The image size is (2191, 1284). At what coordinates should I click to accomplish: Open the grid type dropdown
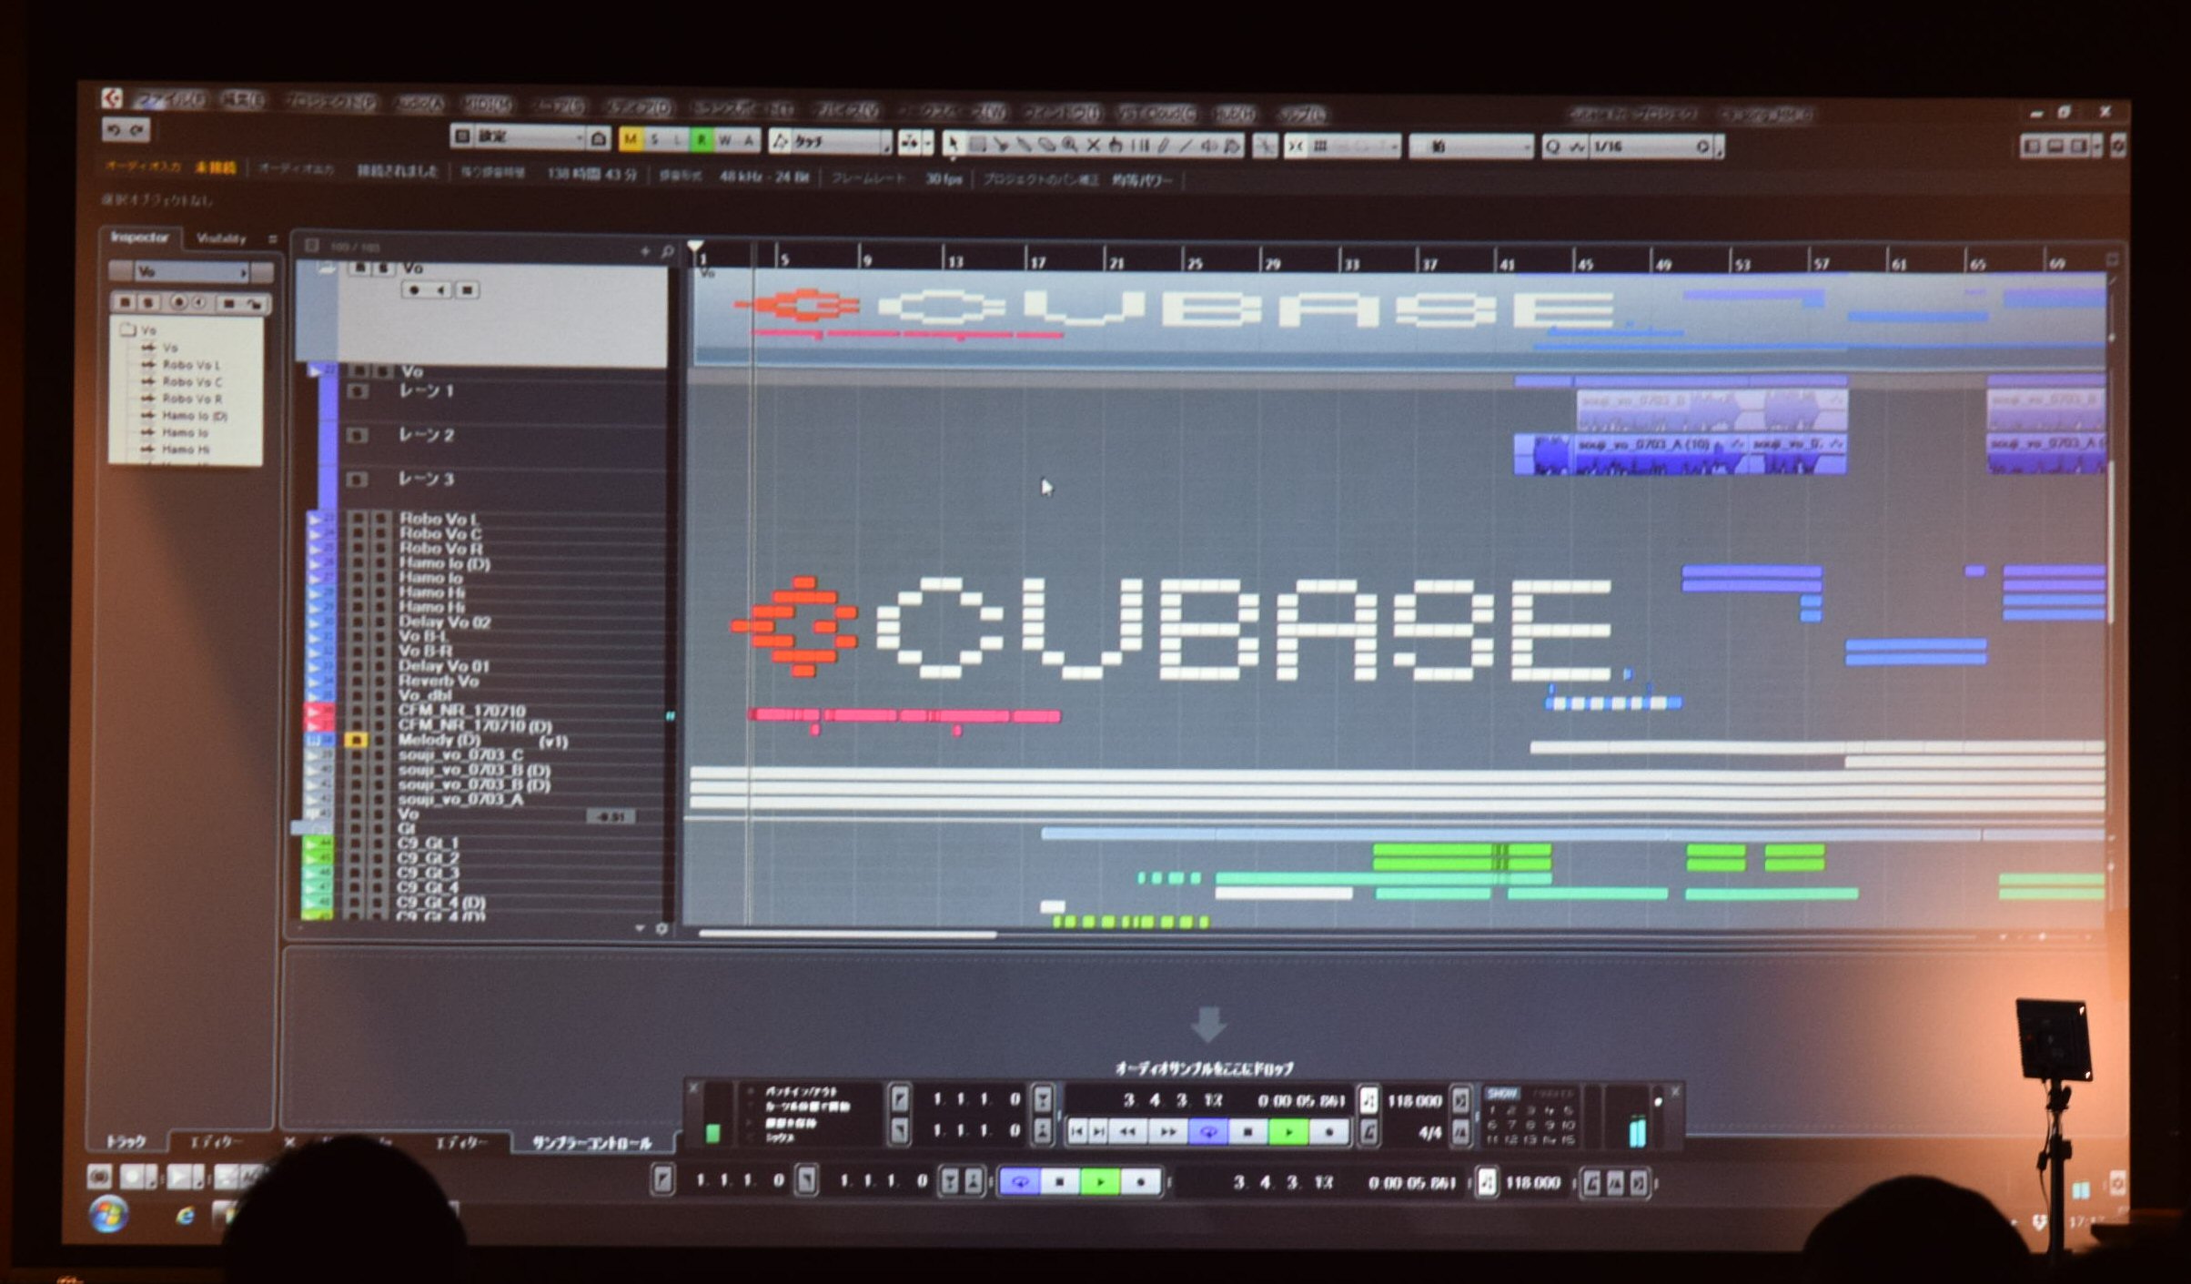1470,147
